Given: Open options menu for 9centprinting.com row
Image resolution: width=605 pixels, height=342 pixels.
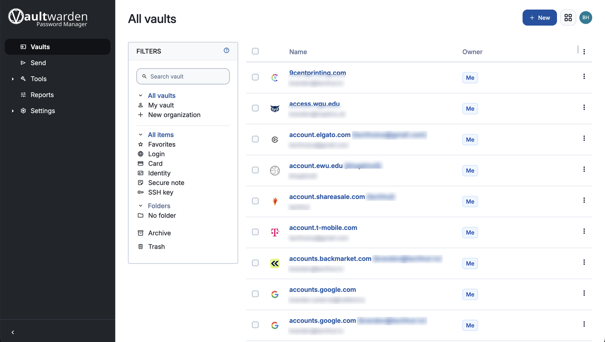Looking at the screenshot, I should click(584, 77).
